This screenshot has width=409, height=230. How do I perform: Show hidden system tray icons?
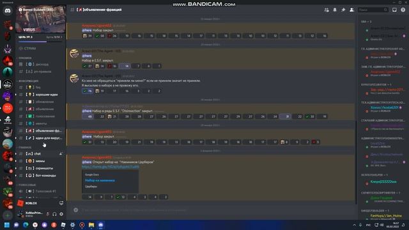pyautogui.click(x=354, y=225)
